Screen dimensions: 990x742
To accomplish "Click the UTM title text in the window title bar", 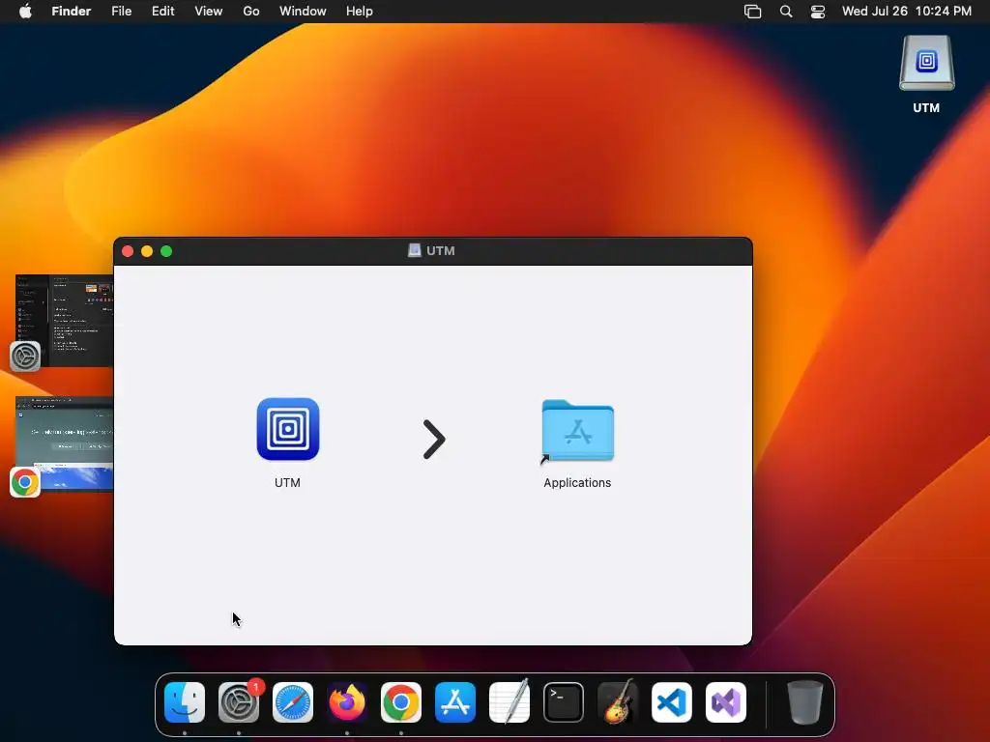I will pyautogui.click(x=441, y=250).
